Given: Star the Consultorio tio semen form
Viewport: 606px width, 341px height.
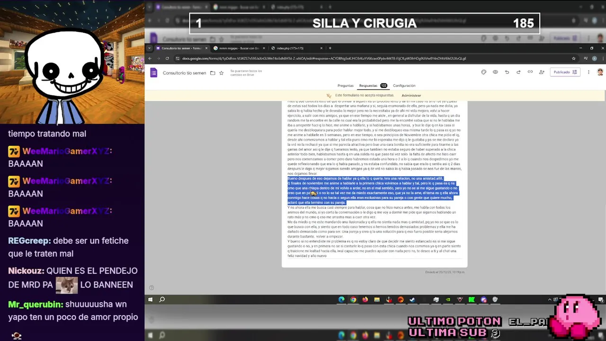Looking at the screenshot, I should [221, 73].
